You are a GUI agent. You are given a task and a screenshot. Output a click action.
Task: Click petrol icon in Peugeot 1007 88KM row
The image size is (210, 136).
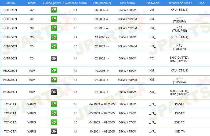pyautogui.click(x=54, y=71)
